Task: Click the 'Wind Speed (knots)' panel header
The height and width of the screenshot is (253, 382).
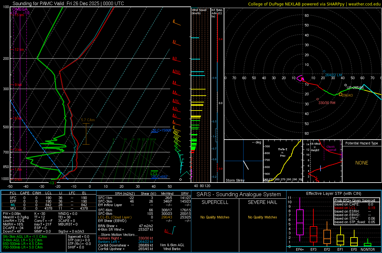Action: pyautogui.click(x=199, y=11)
